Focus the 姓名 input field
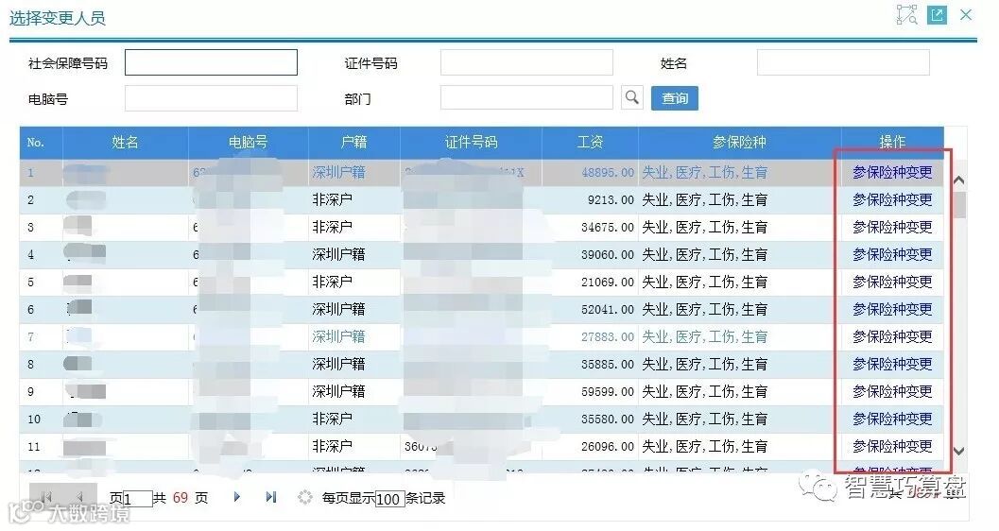The height and width of the screenshot is (531, 999). pyautogui.click(x=843, y=62)
